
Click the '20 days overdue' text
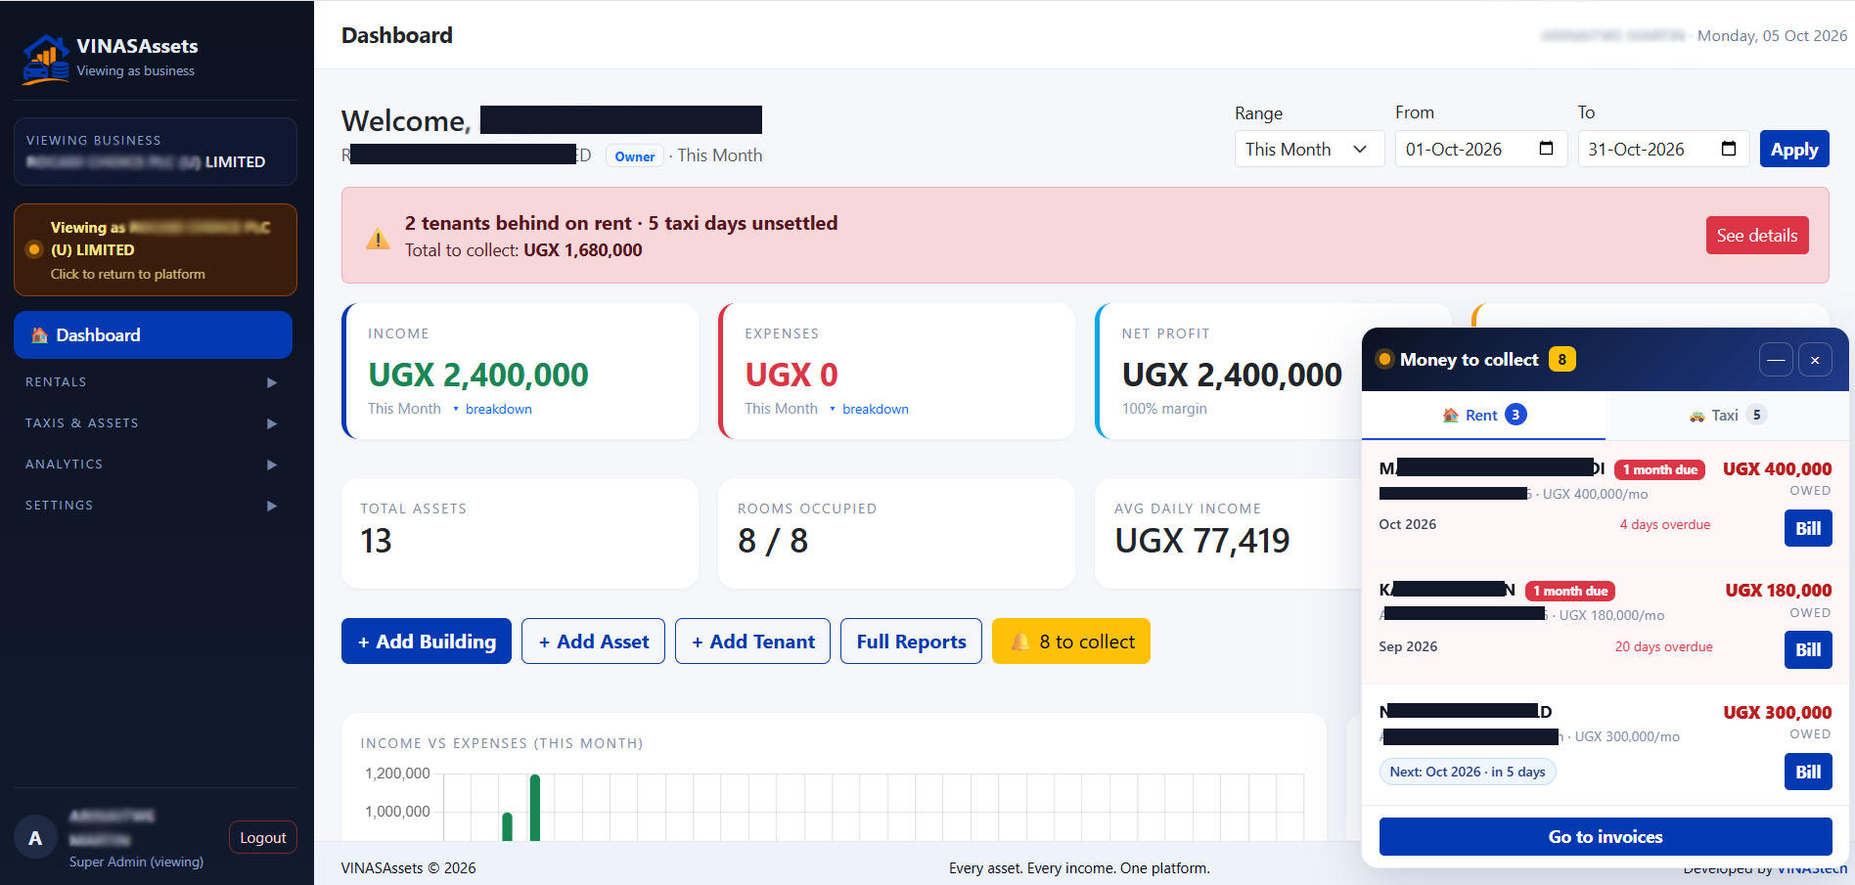point(1663,646)
